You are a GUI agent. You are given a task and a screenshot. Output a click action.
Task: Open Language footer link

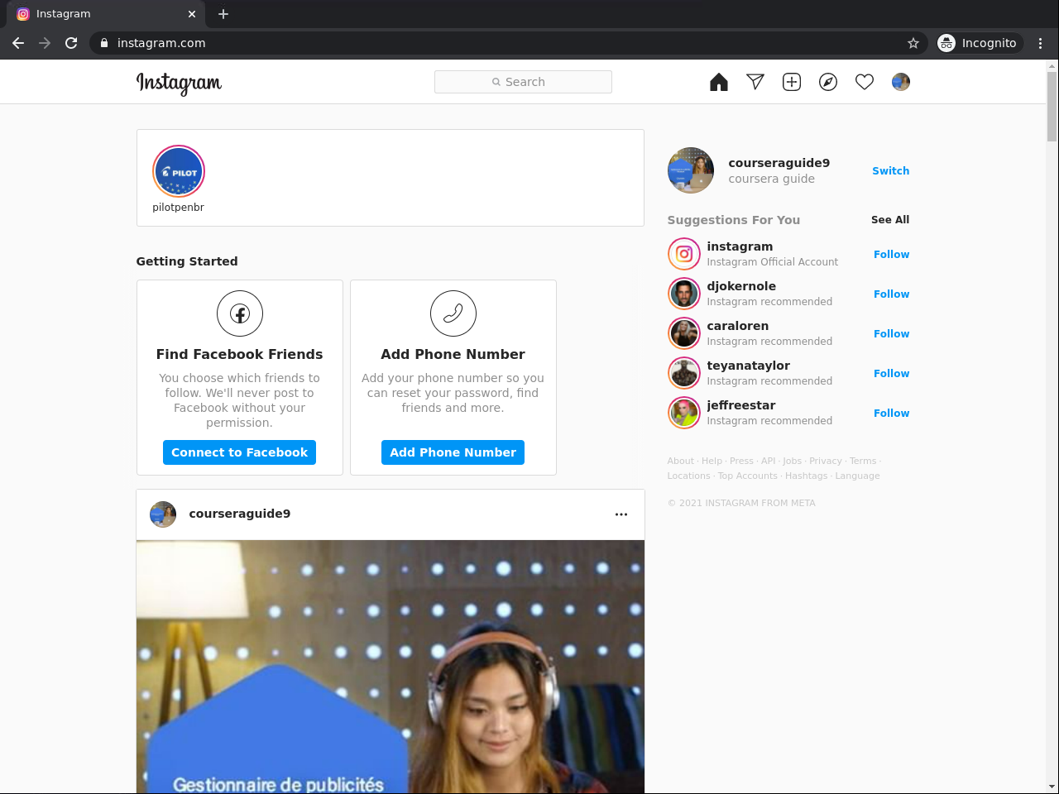(858, 476)
